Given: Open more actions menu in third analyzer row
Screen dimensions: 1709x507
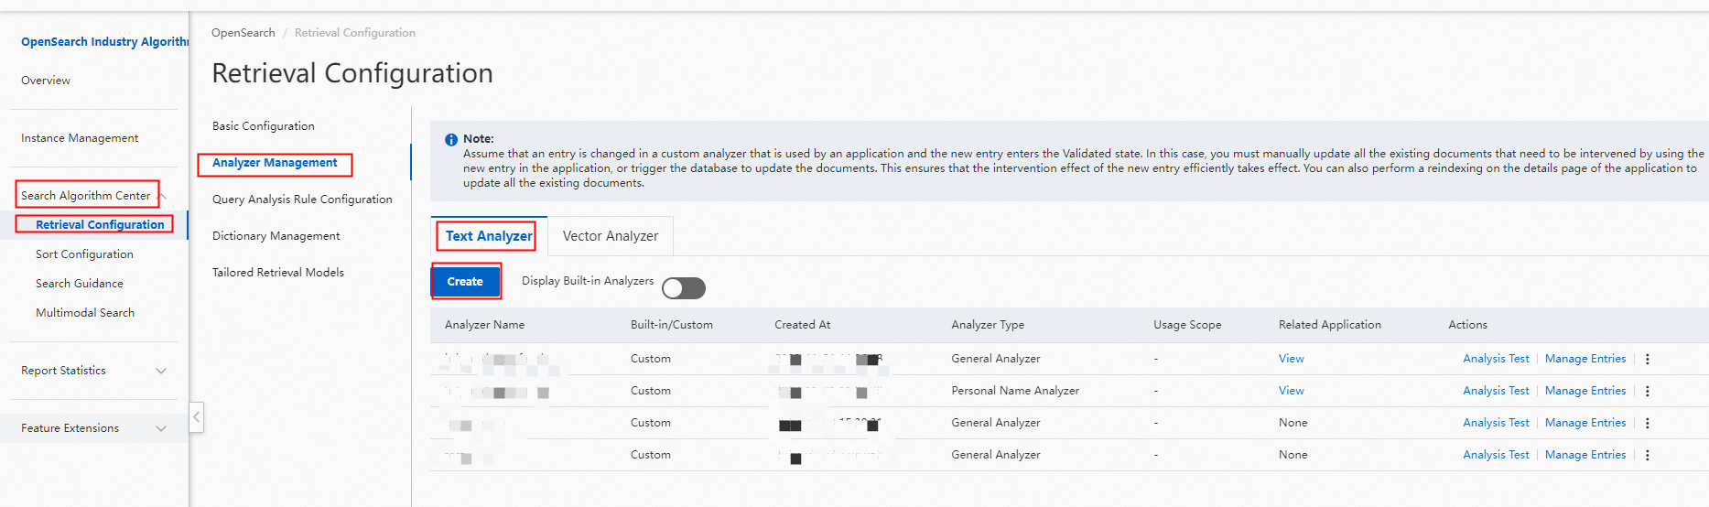Looking at the screenshot, I should point(1647,423).
